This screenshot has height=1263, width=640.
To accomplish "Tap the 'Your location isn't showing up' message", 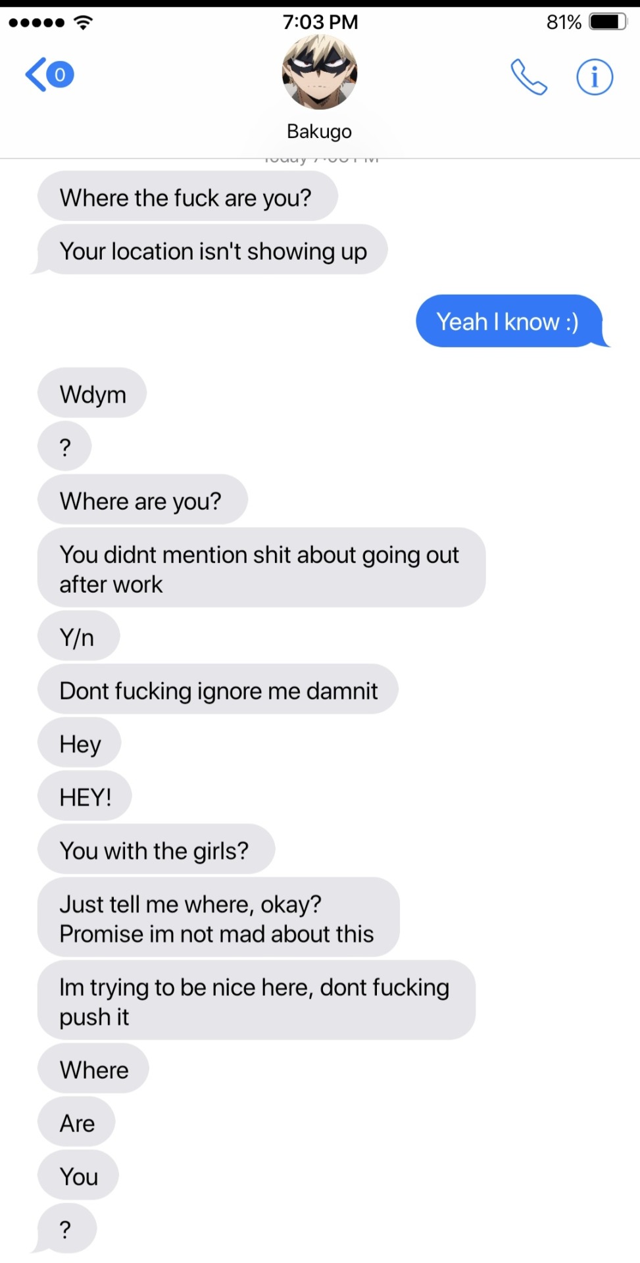I will (212, 251).
